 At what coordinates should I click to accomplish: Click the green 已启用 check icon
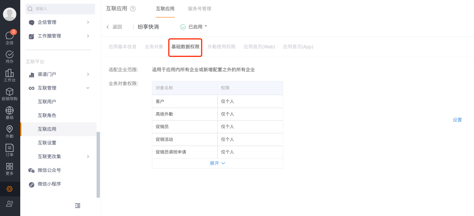(183, 27)
